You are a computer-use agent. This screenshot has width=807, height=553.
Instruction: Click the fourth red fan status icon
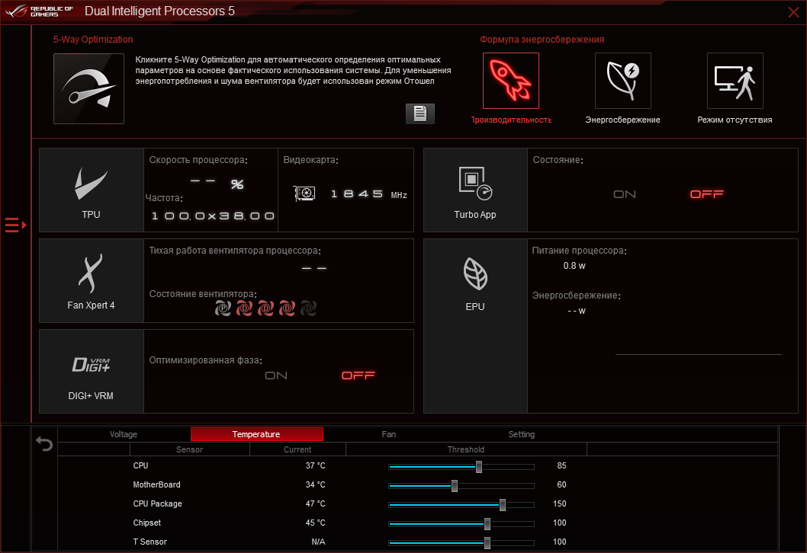[287, 308]
